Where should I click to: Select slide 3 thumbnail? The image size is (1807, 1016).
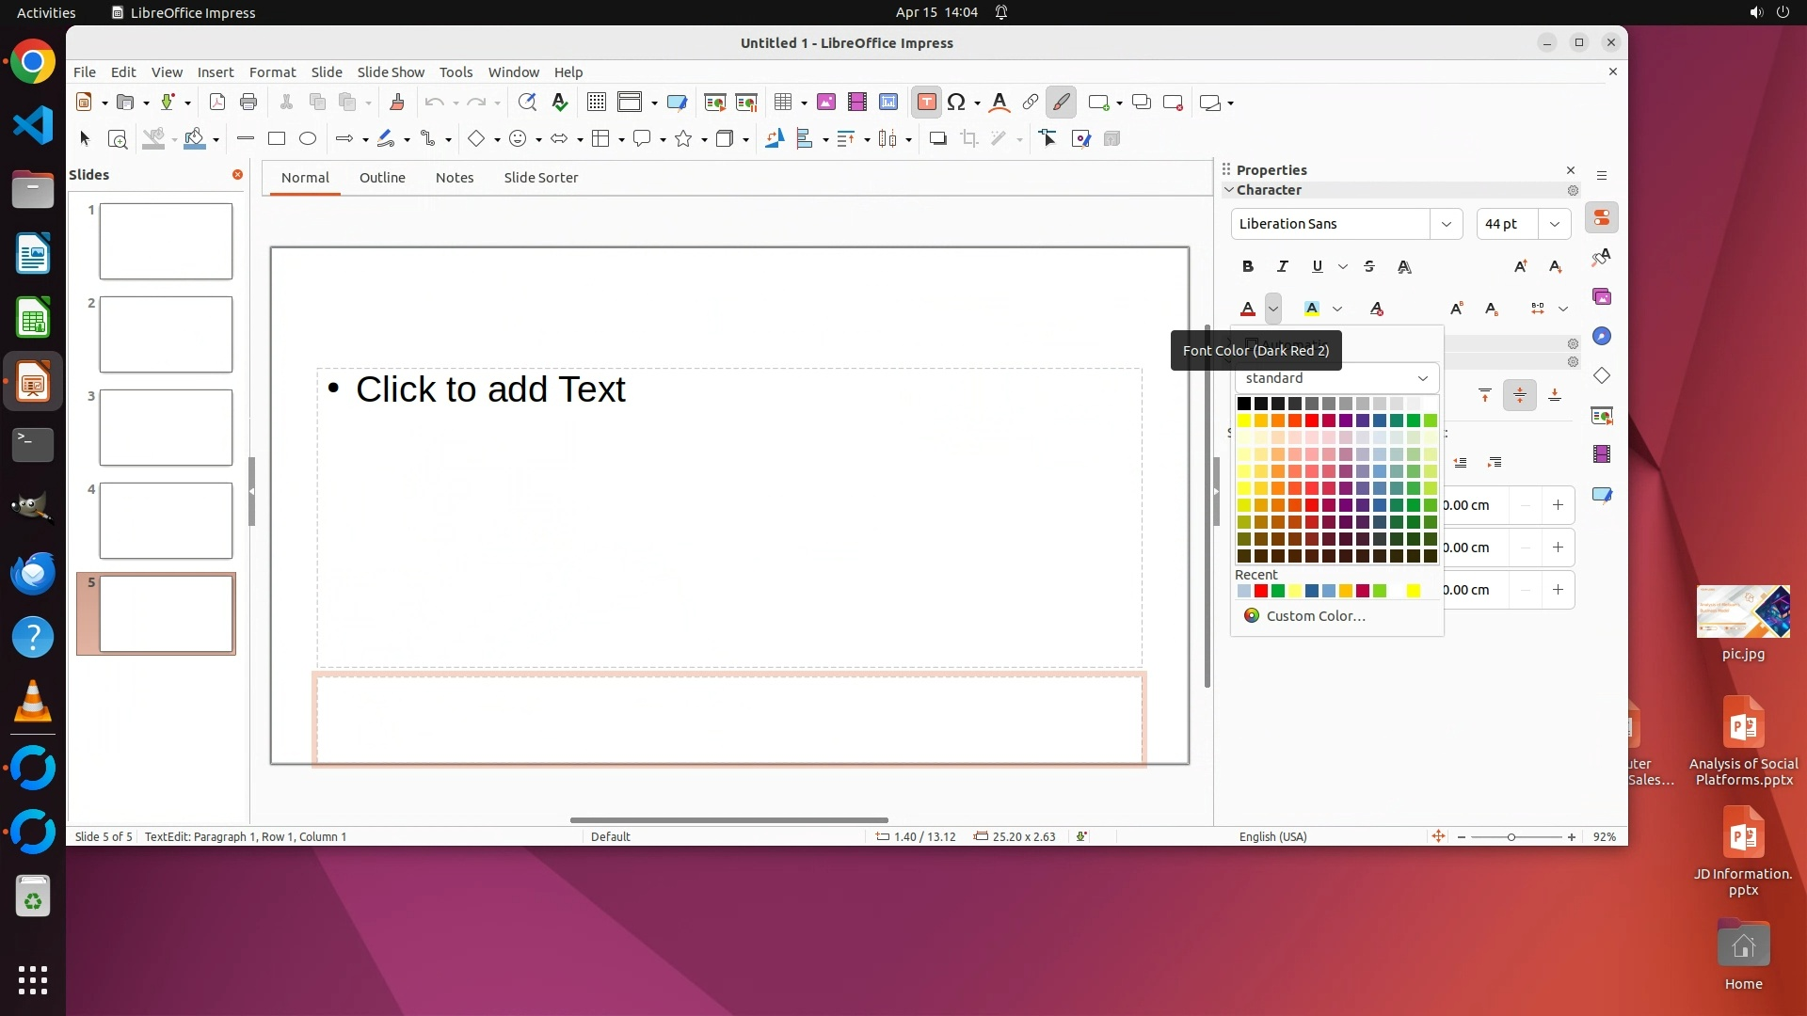click(x=166, y=428)
